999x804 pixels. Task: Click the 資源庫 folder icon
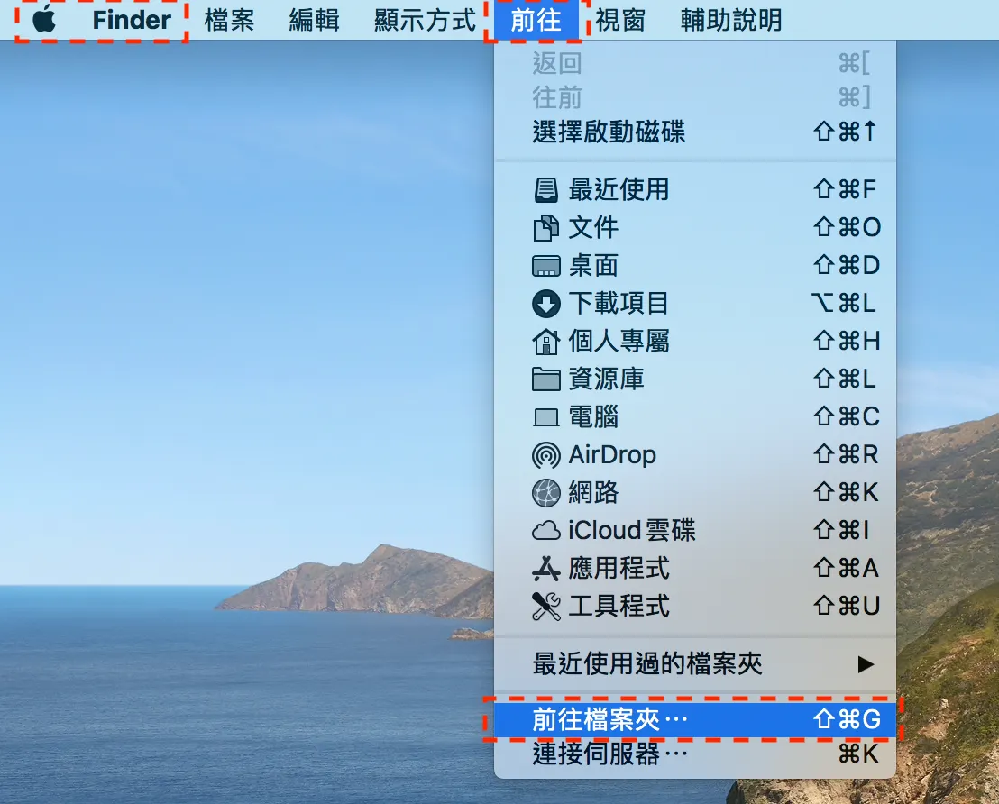(x=546, y=379)
